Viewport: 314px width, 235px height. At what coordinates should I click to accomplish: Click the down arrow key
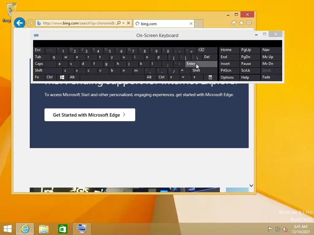186,77
